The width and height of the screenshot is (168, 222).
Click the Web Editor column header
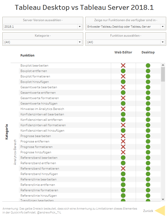pos(123,52)
